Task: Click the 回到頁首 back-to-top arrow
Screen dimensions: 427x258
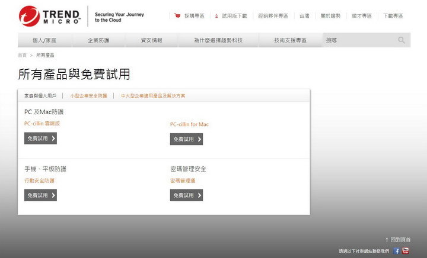Action: click(387, 240)
